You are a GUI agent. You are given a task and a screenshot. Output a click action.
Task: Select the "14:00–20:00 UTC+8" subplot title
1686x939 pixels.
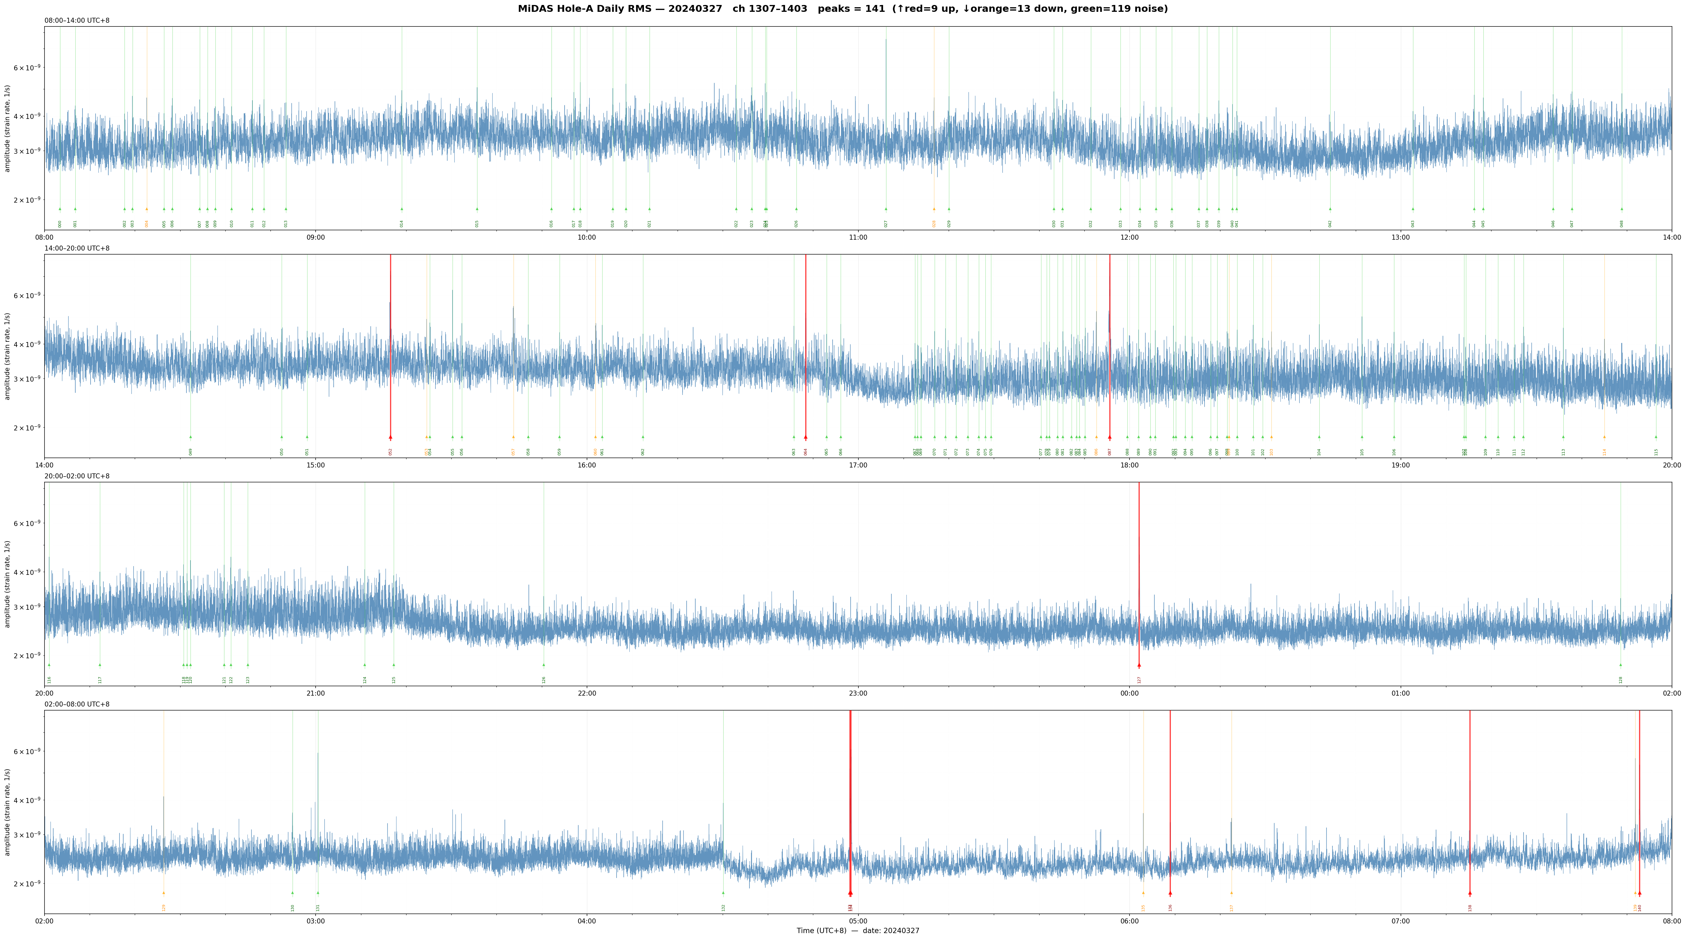point(77,249)
